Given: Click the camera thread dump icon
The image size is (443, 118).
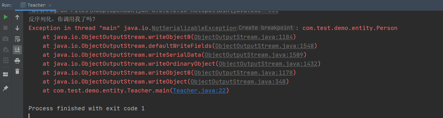Looking at the screenshot, I should pos(5,39).
